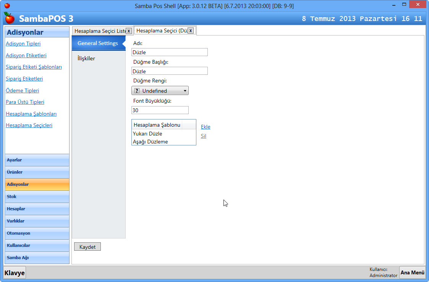This screenshot has height=282, width=429.
Task: Select Yukarı Düzle row in list
Action: click(x=148, y=134)
